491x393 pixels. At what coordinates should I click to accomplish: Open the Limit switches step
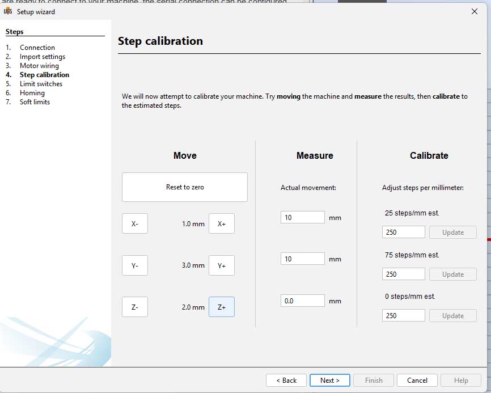coord(42,83)
